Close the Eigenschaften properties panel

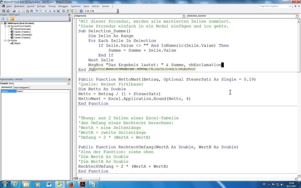pos(69,80)
